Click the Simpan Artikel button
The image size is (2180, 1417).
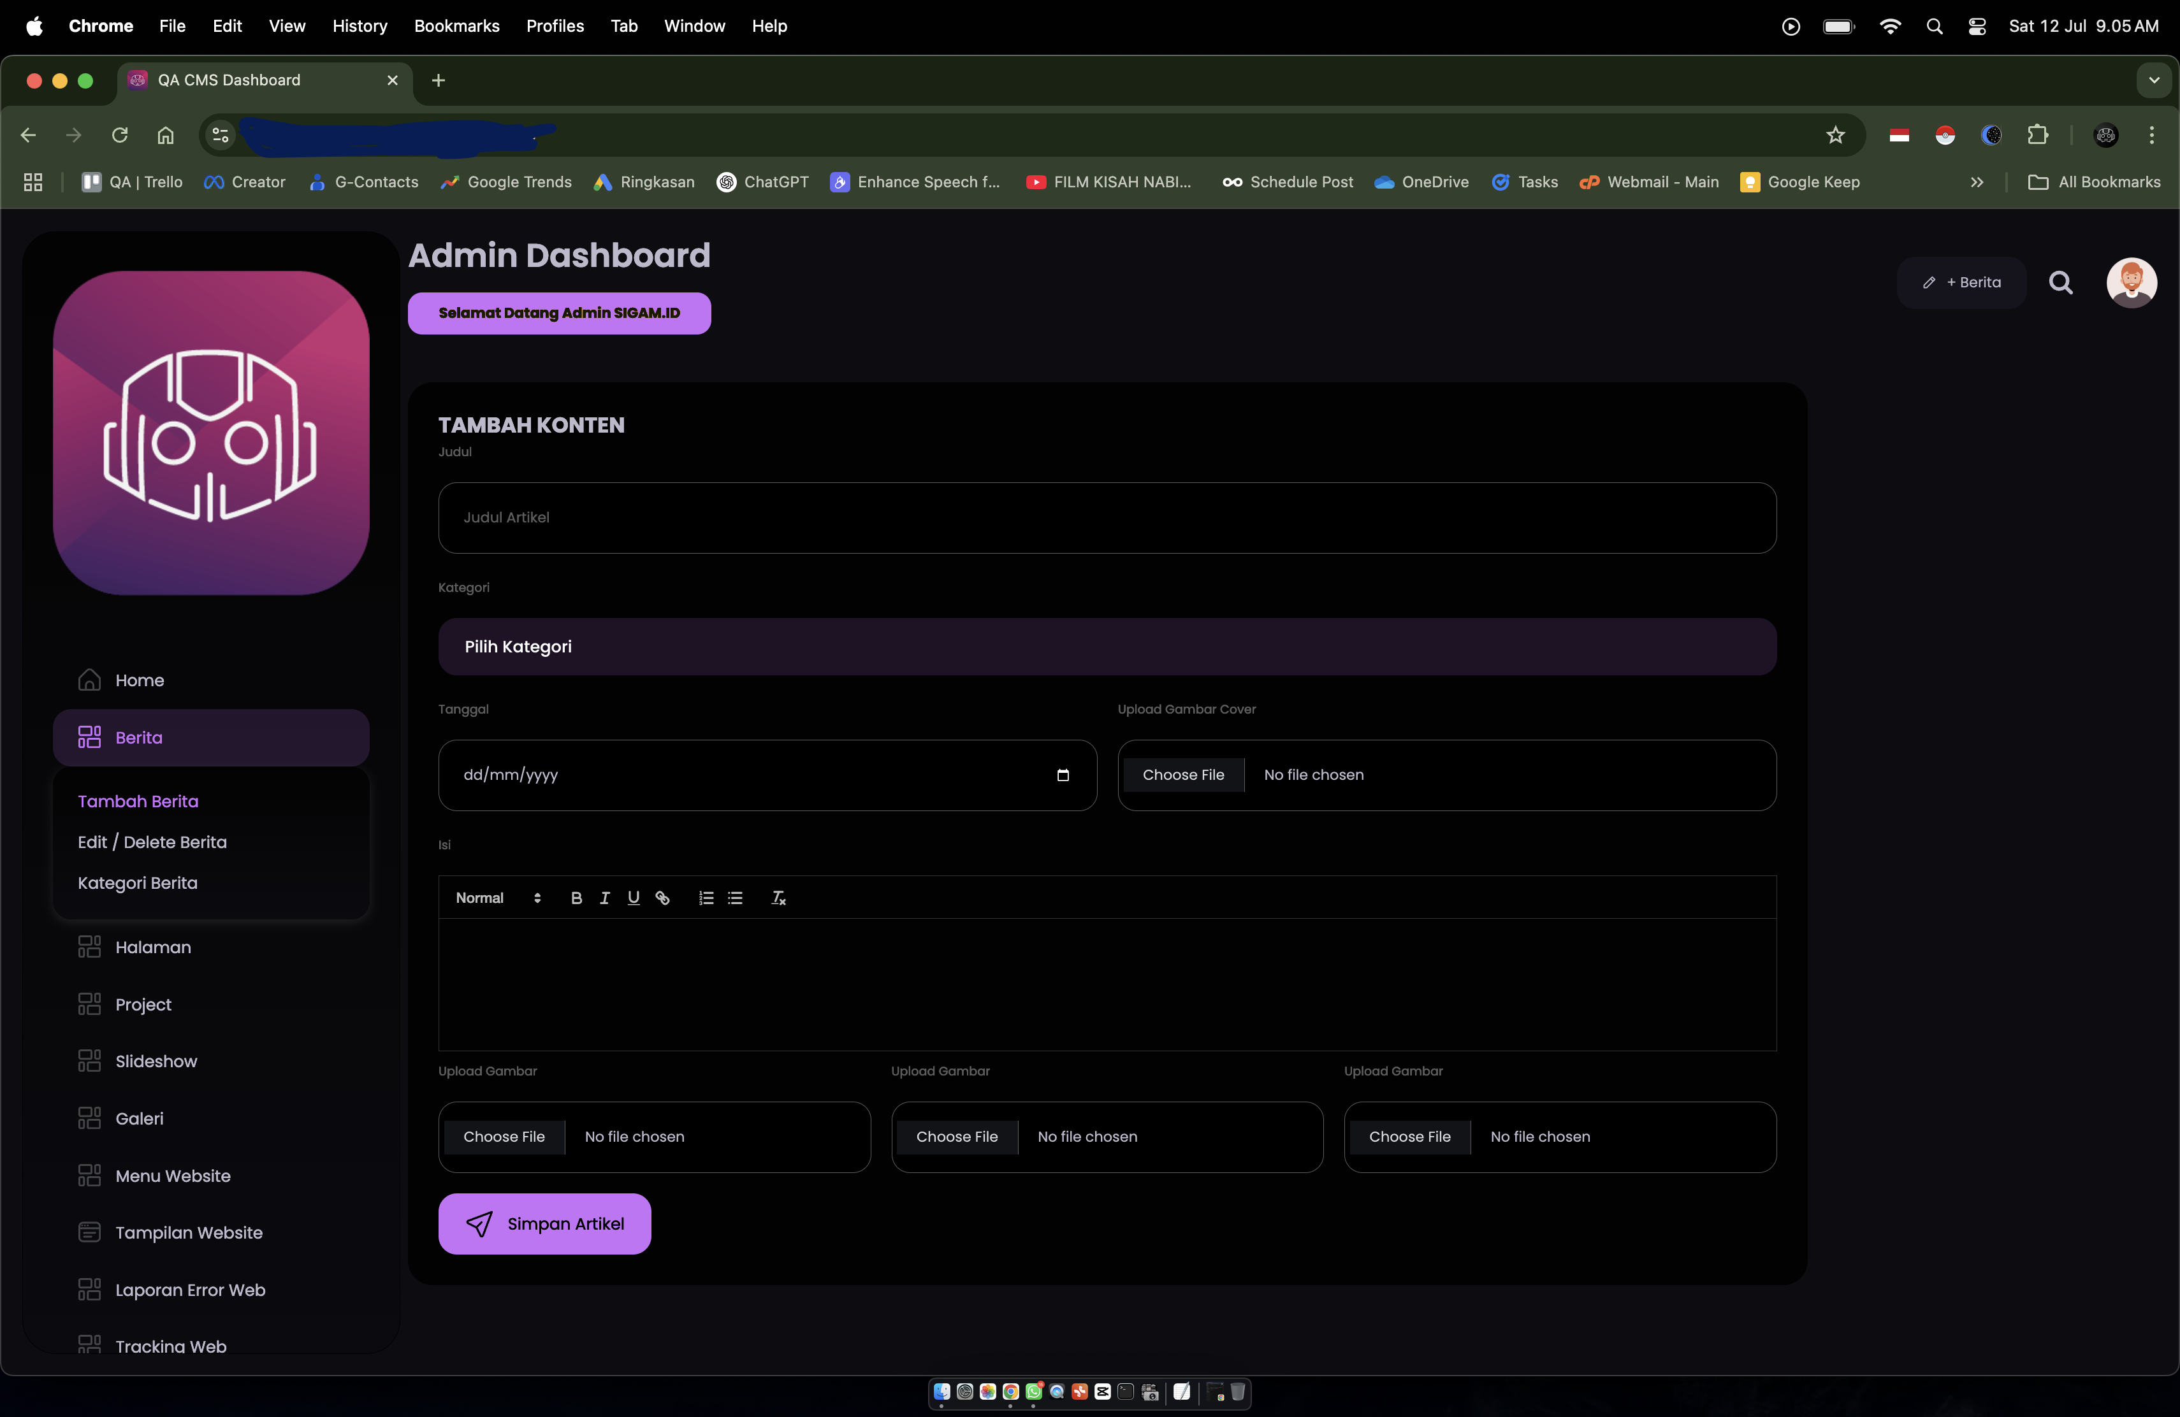pos(544,1224)
